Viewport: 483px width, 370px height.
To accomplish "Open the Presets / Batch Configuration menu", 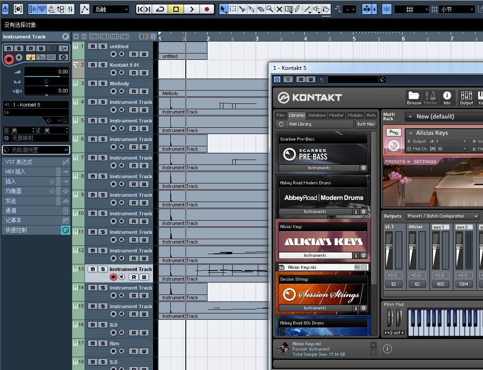I will pos(442,216).
